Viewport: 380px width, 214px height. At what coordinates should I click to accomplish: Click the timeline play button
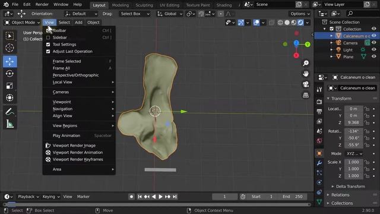pos(160,197)
